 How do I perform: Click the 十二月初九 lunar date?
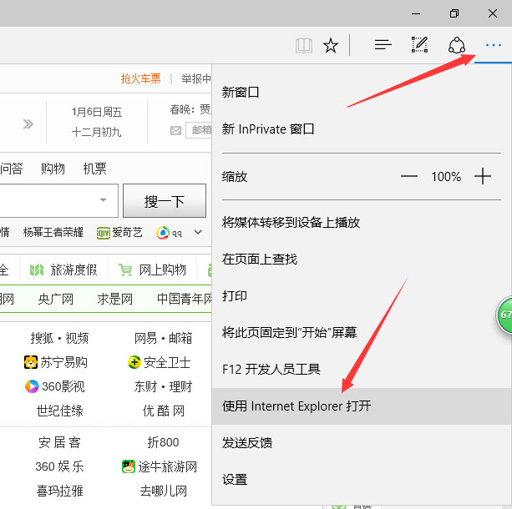pyautogui.click(x=97, y=132)
